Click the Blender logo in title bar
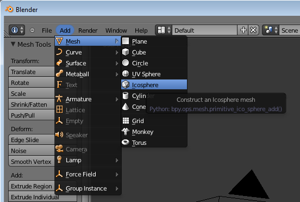 pos(9,9)
